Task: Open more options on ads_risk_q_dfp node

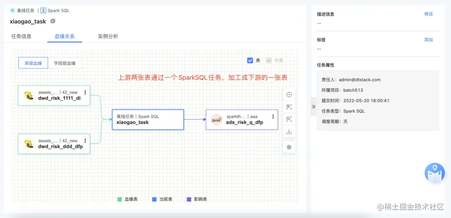Action: (x=273, y=117)
